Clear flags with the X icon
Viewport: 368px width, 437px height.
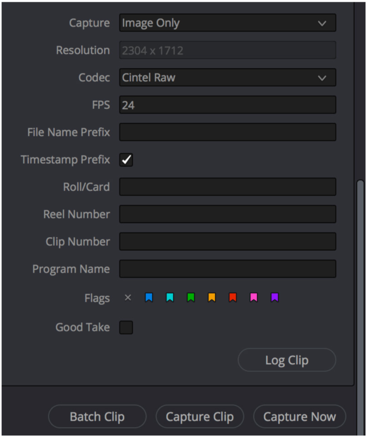(x=128, y=297)
